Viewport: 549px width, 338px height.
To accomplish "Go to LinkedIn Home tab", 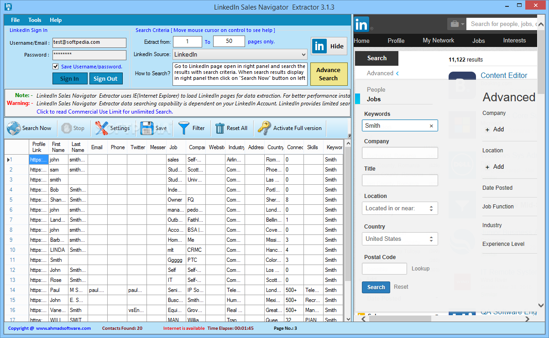I will click(362, 41).
